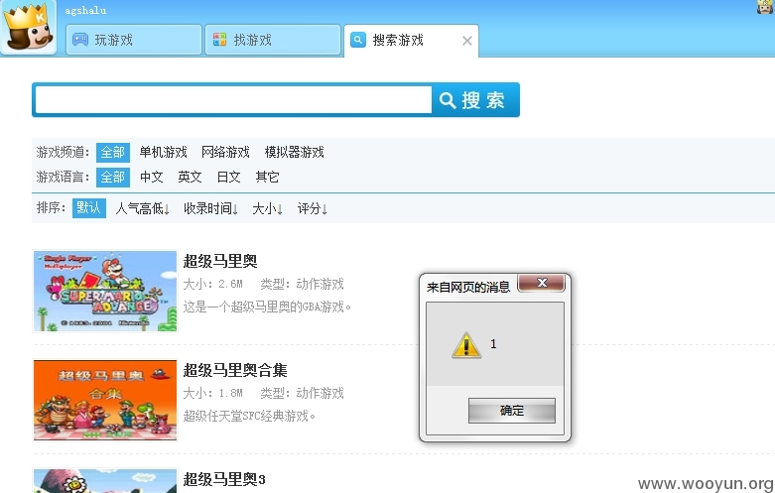
Task: Select the 搜索游戏 tab
Action: tap(411, 40)
